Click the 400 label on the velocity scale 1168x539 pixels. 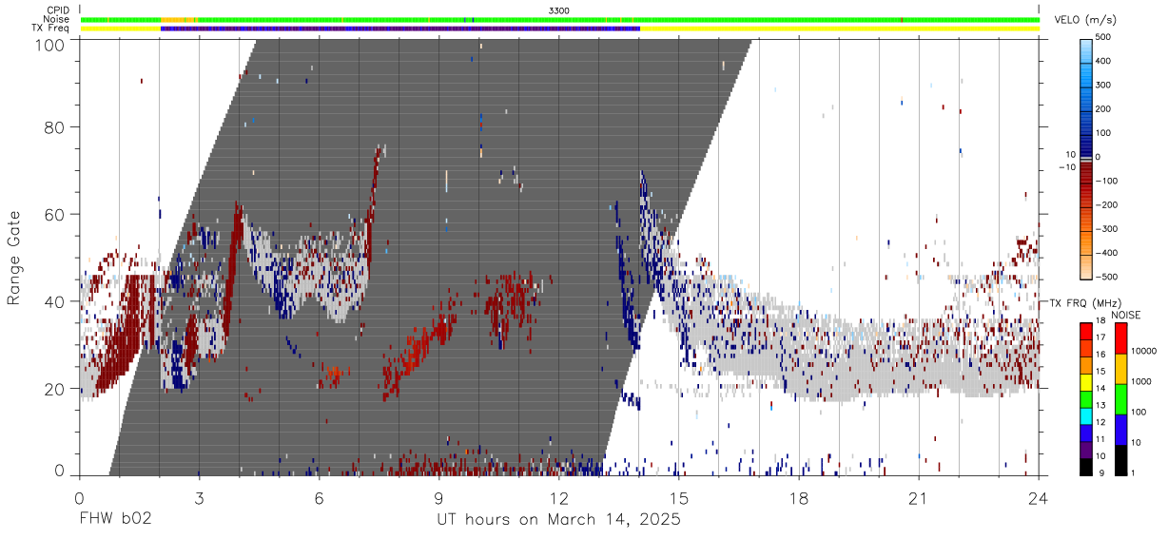[x=1105, y=61]
